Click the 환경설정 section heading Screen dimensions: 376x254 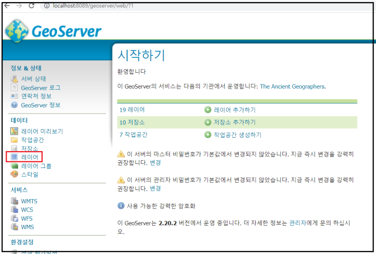[x=22, y=242]
